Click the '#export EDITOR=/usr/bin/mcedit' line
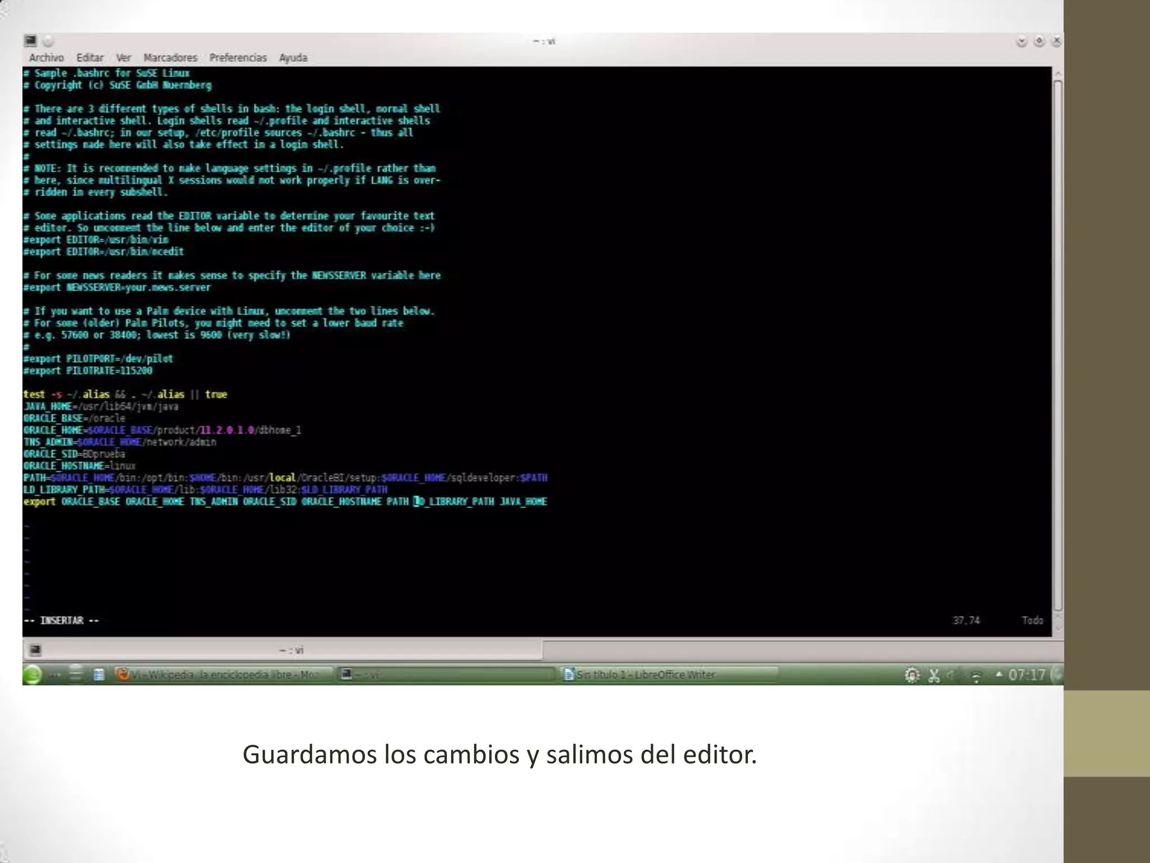This screenshot has height=863, width=1150. coord(104,252)
